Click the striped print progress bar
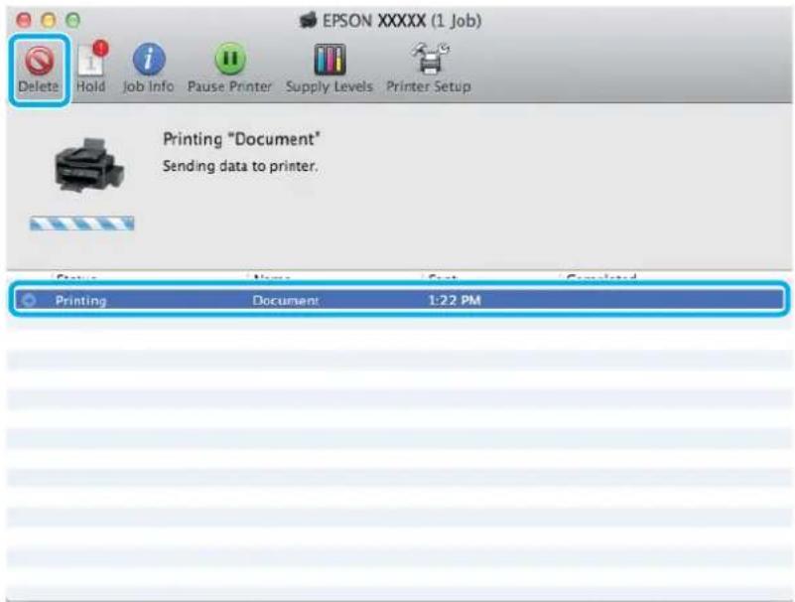Screen dimensions: 795x602 [82, 224]
